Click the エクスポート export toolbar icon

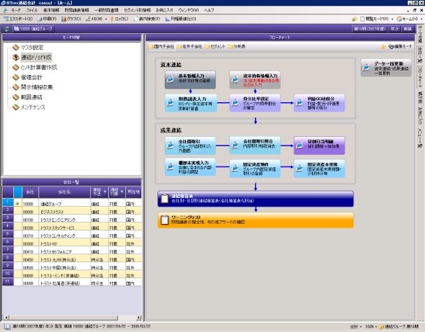[x=6, y=19]
